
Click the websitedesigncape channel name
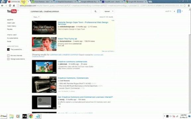pyautogui.click(x=67, y=27)
